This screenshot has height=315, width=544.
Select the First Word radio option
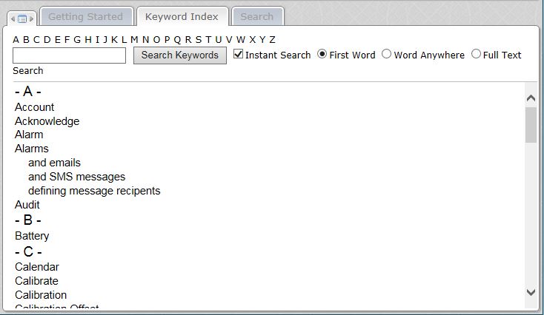tap(322, 54)
